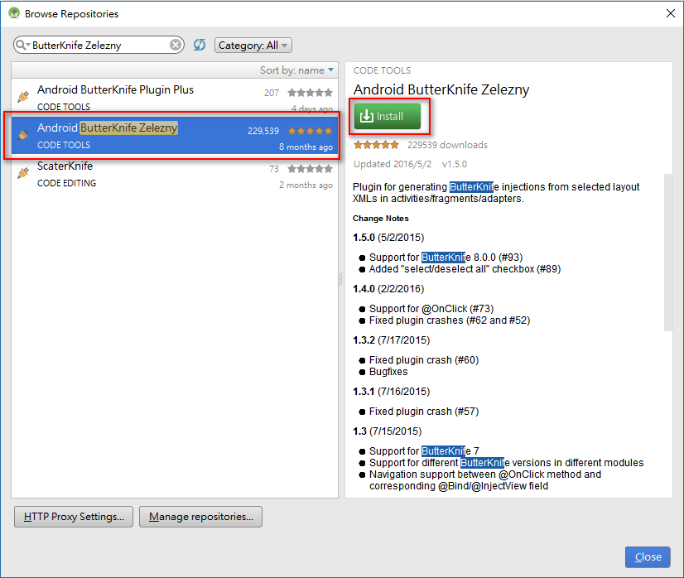
Task: Open HTTP Proxy Settings dialog
Action: [74, 517]
